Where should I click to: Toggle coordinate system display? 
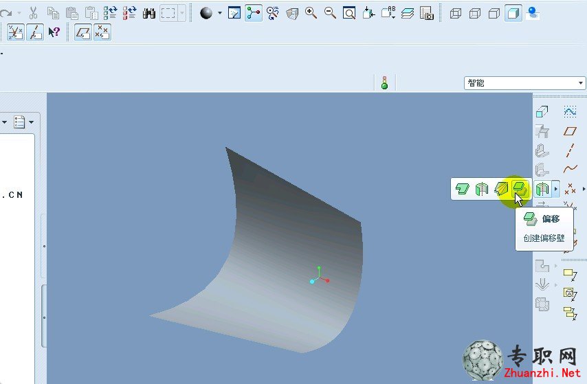click(x=15, y=32)
